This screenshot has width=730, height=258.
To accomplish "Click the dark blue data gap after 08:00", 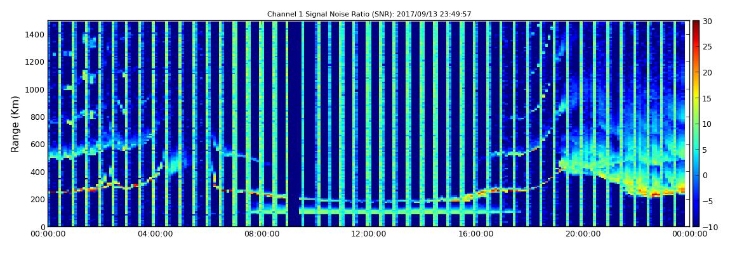I will pyautogui.click(x=295, y=123).
